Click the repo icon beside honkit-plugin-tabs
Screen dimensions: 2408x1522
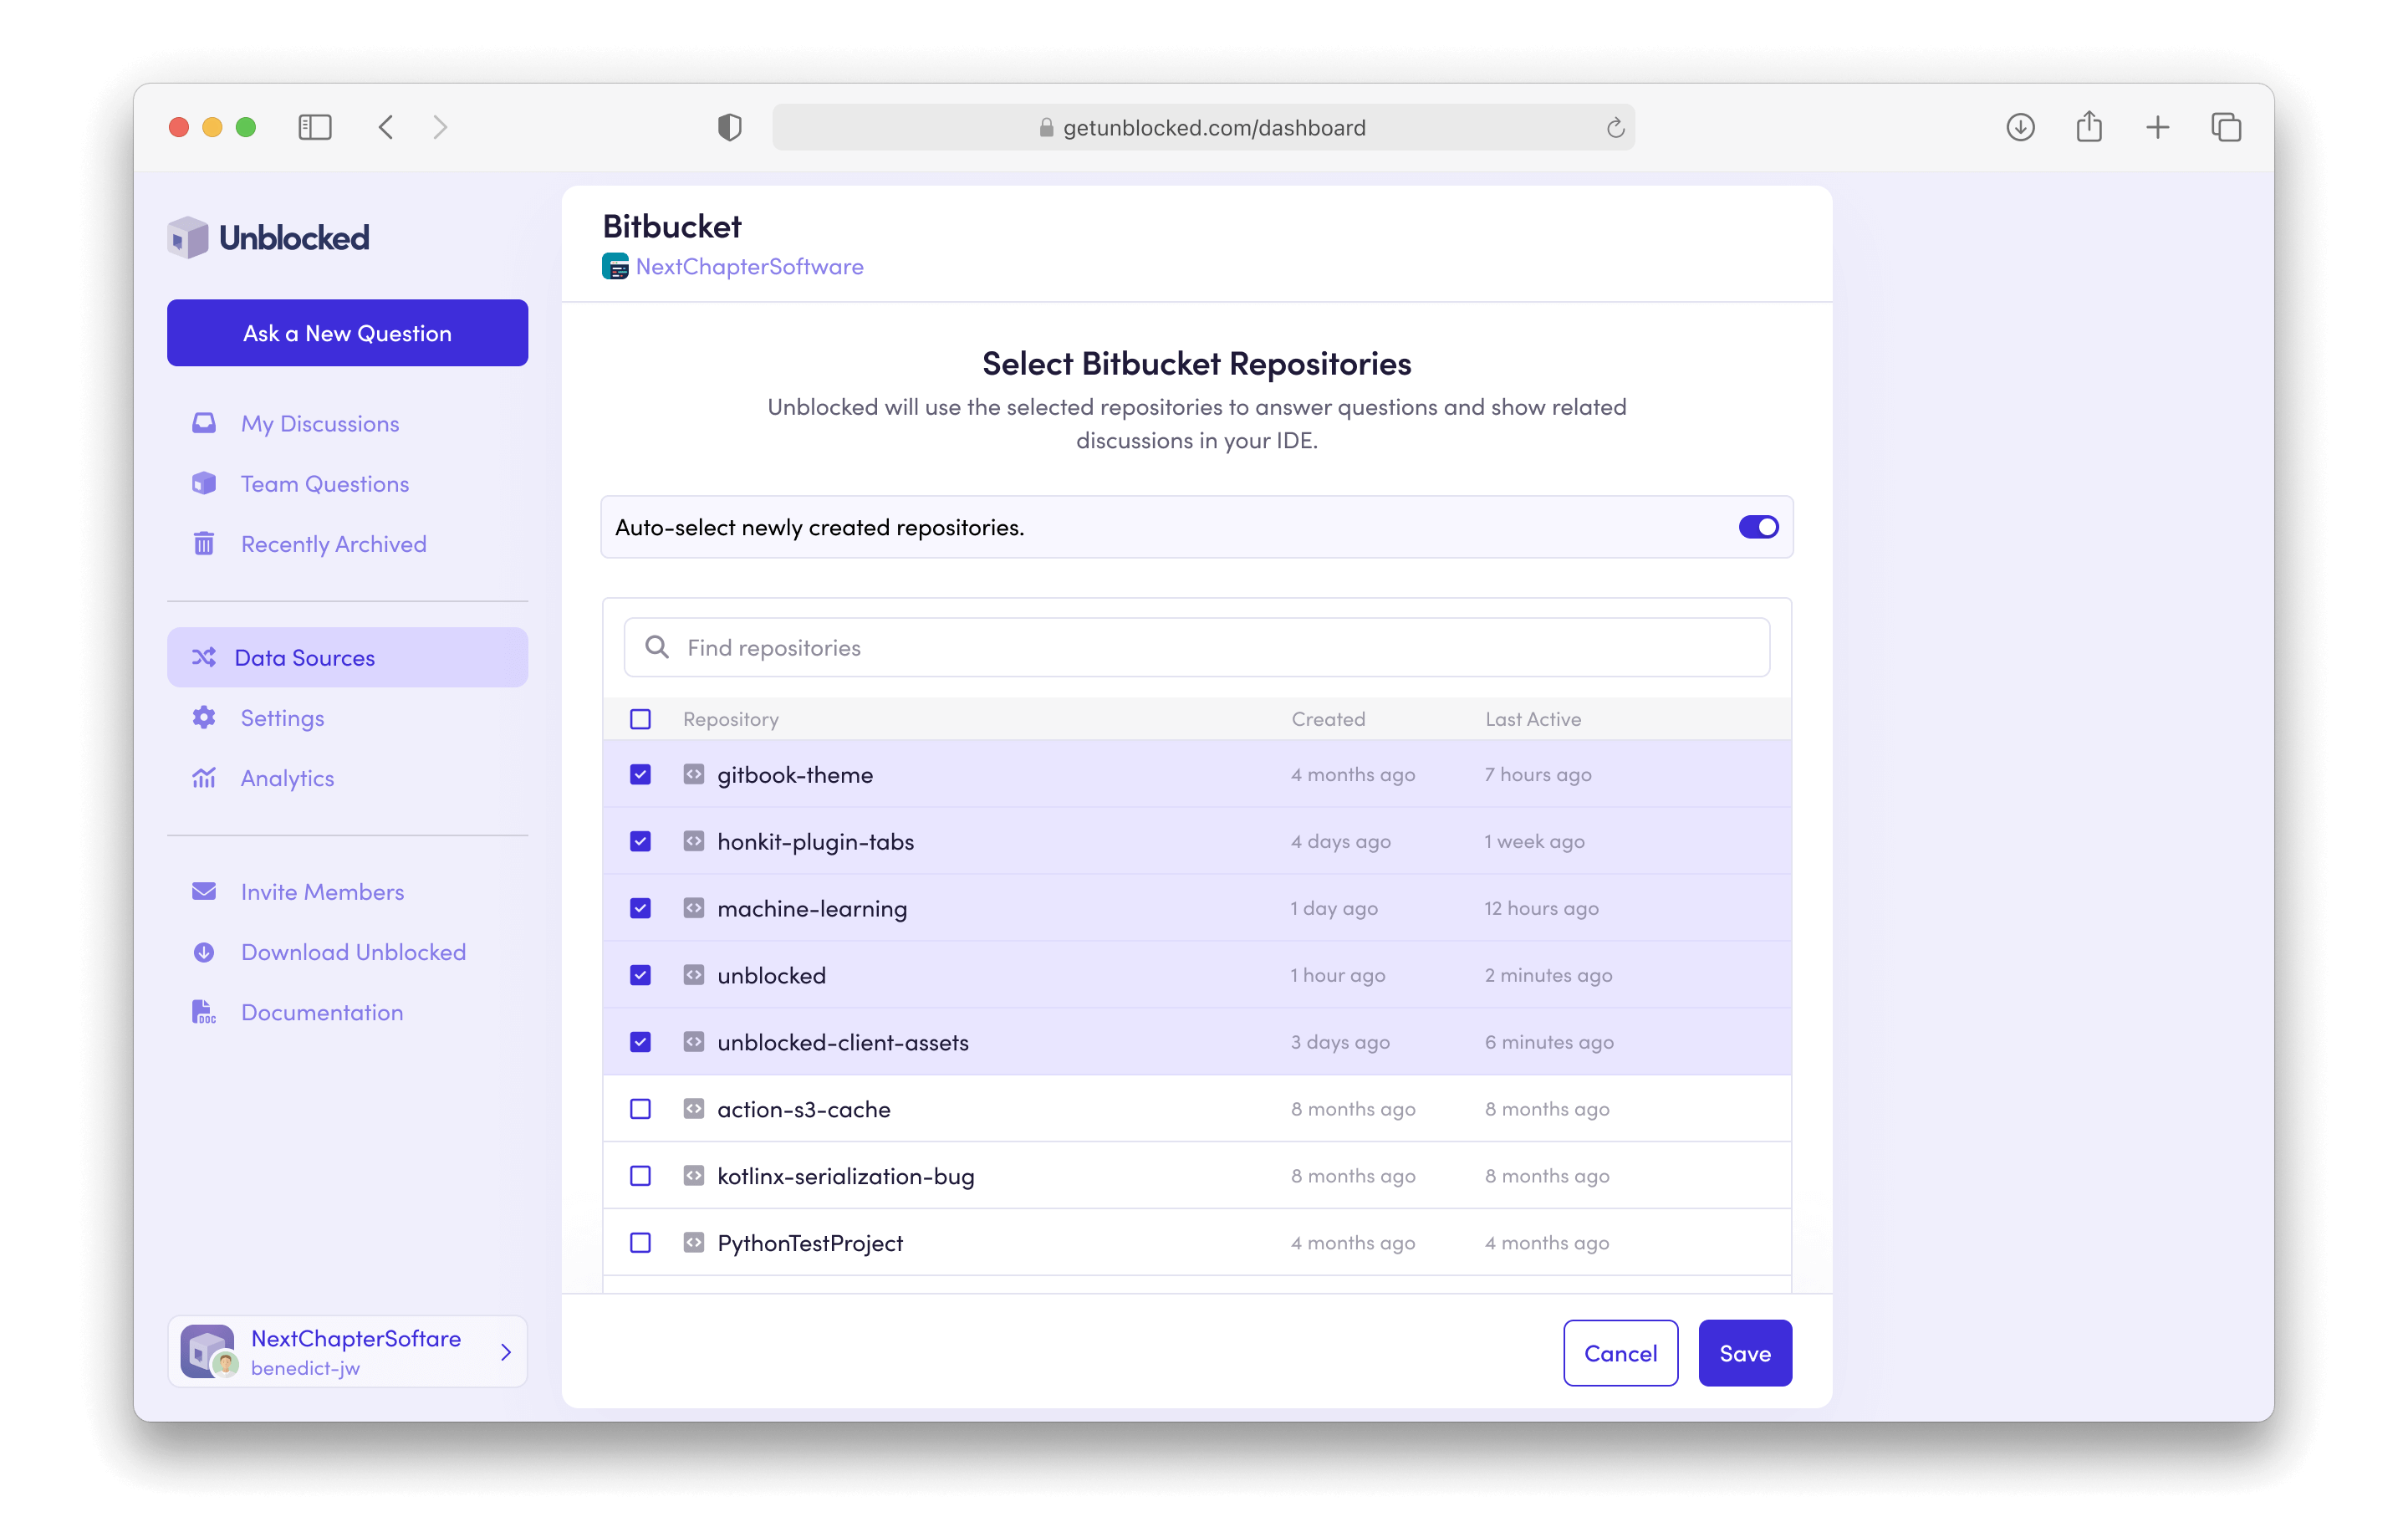point(694,841)
